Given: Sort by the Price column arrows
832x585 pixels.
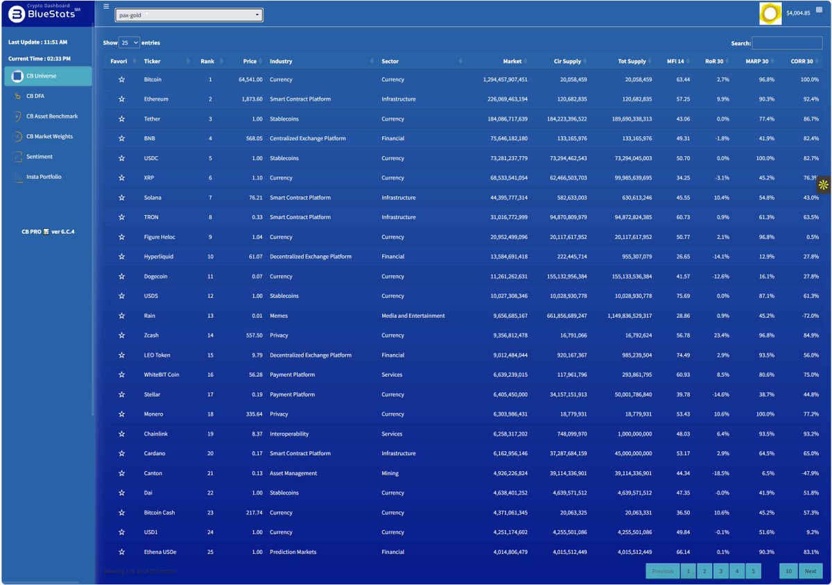Looking at the screenshot, I should pyautogui.click(x=263, y=62).
